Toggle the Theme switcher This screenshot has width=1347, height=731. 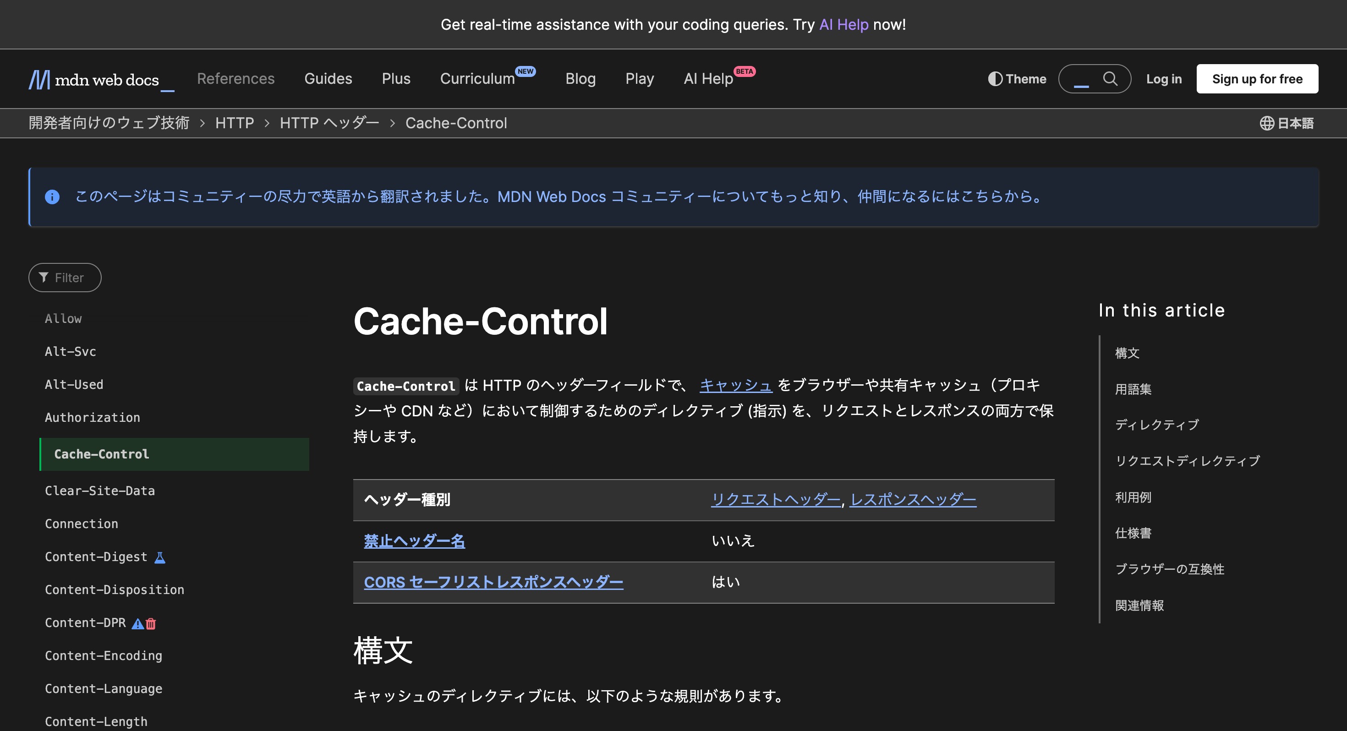[1017, 79]
